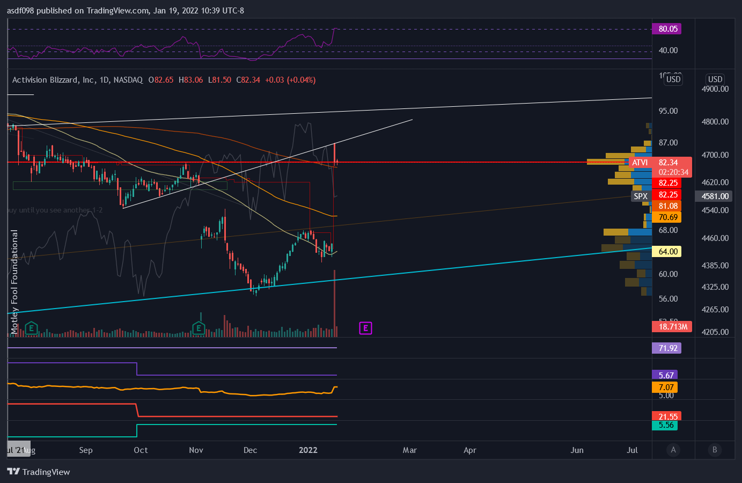Click the green earnings E marker near Nov
742x483 pixels.
pos(199,328)
